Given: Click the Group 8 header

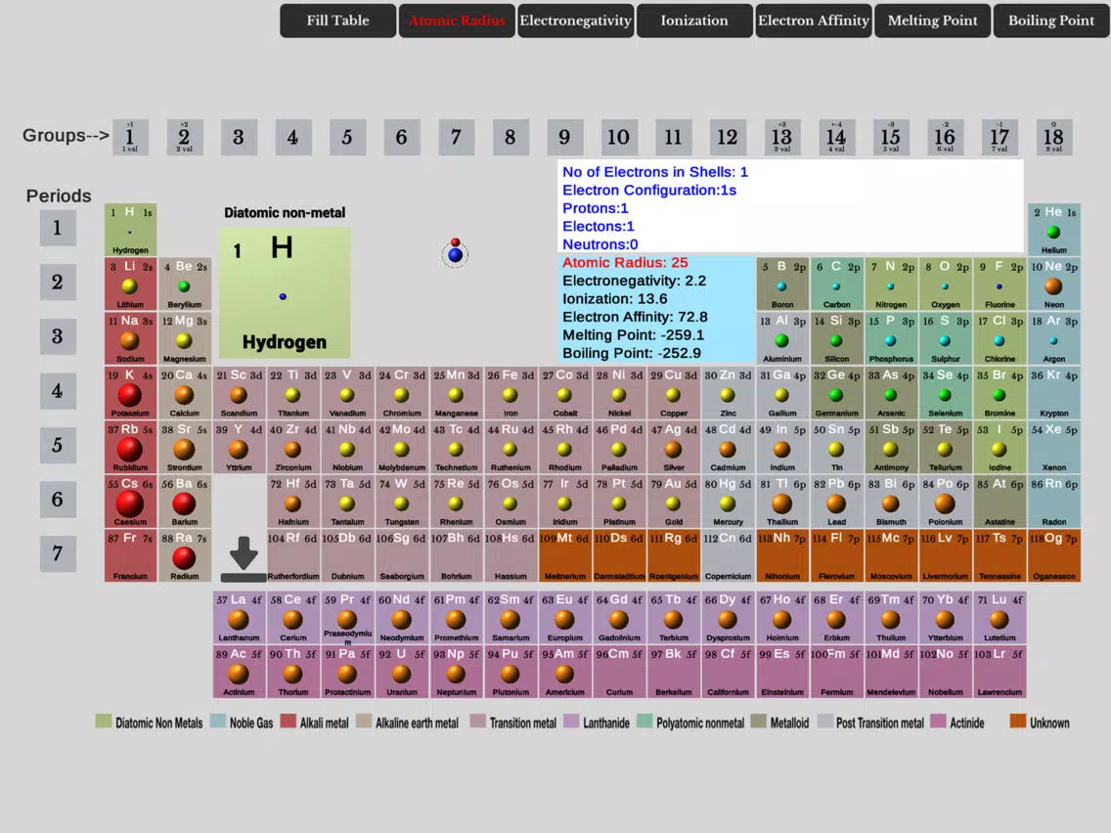Looking at the screenshot, I should pos(511,138).
